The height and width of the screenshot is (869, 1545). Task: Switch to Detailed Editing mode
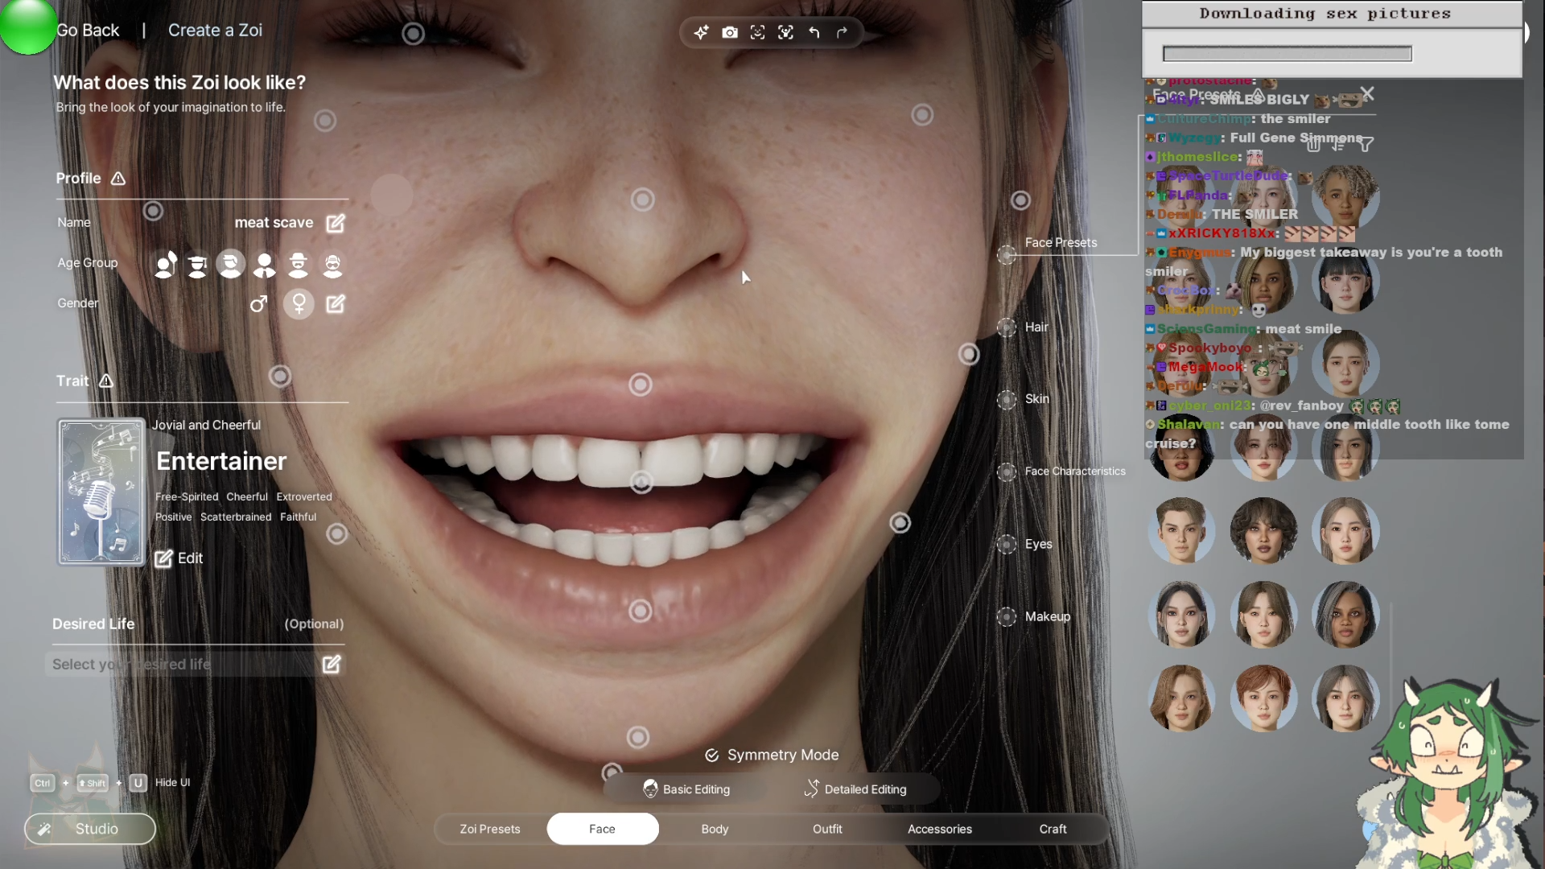(x=855, y=789)
